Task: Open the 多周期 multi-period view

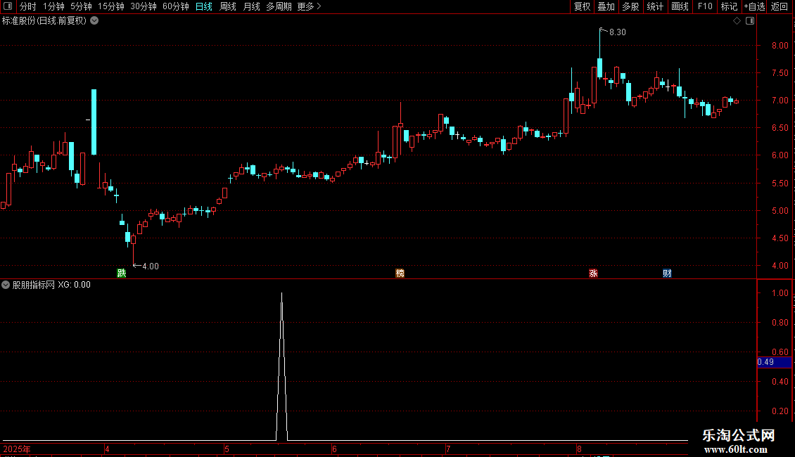Action: [279, 6]
